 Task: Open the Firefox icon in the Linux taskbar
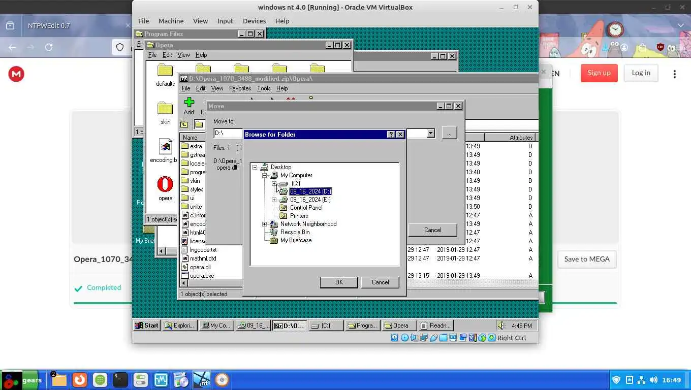[x=79, y=380]
